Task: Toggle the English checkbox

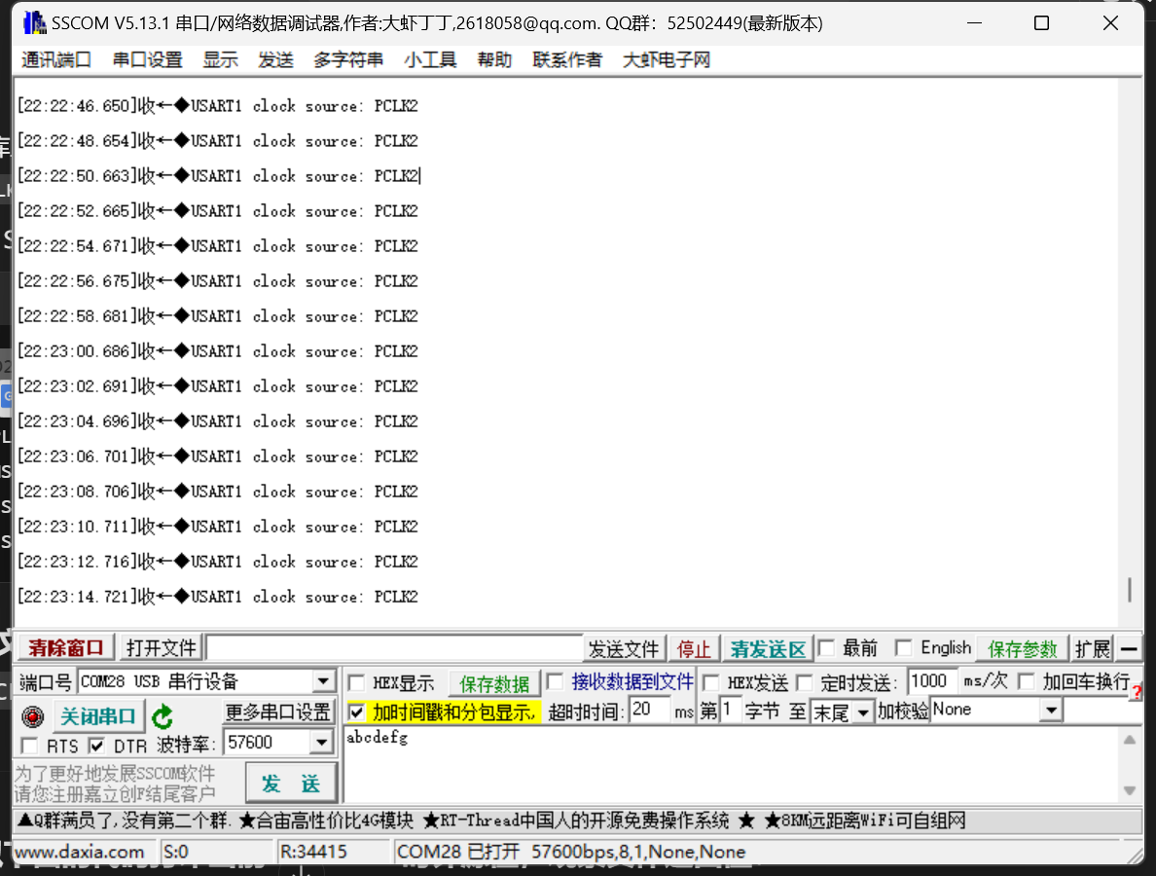Action: click(903, 648)
